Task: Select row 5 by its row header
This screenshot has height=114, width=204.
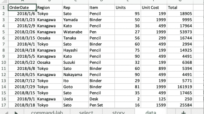Action: coord(4,32)
